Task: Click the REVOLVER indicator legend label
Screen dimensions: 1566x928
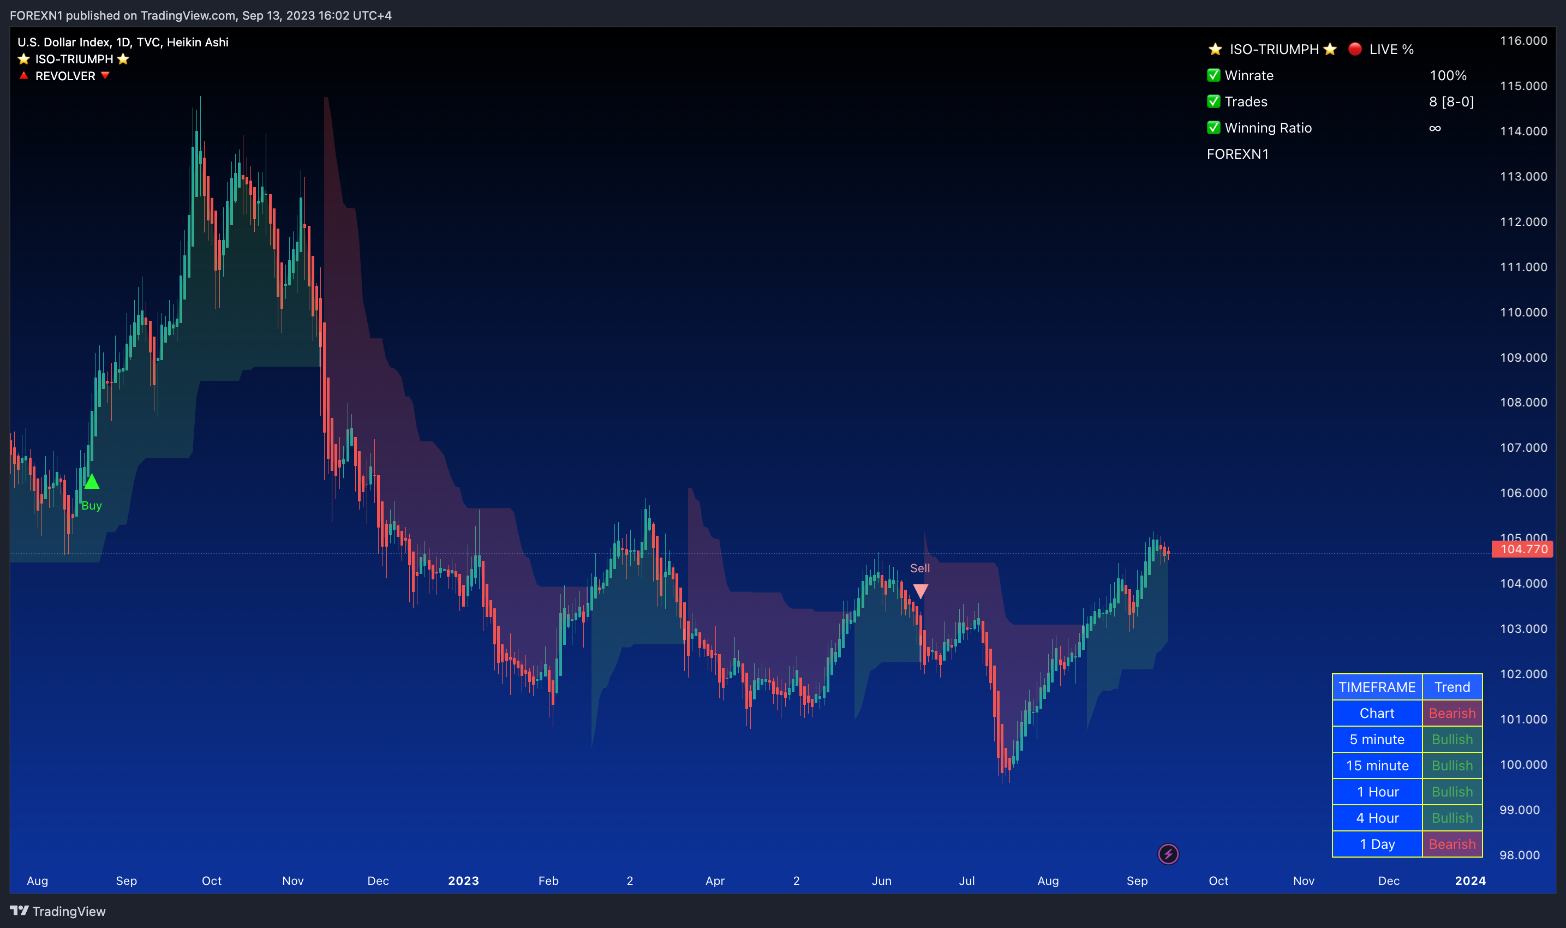Action: (x=65, y=76)
